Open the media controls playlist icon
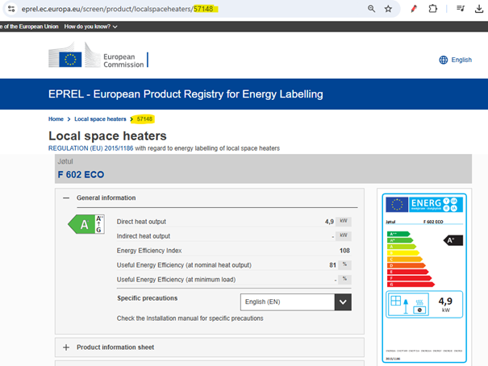 click(459, 8)
